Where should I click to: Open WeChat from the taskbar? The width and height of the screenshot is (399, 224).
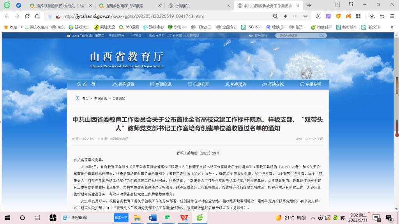[x=168, y=218]
